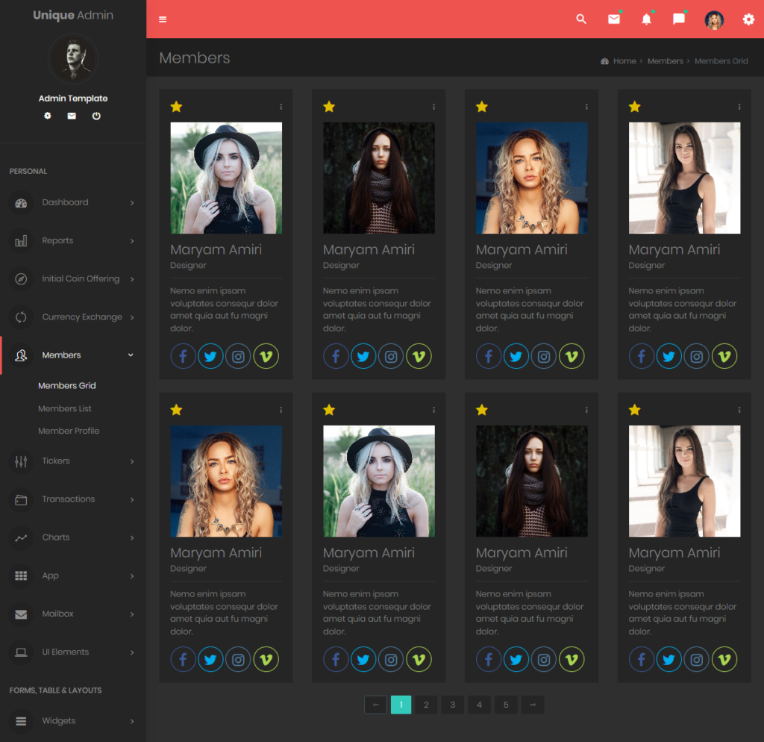Click the Facebook icon on the first member card
764x742 pixels.
pyautogui.click(x=183, y=356)
